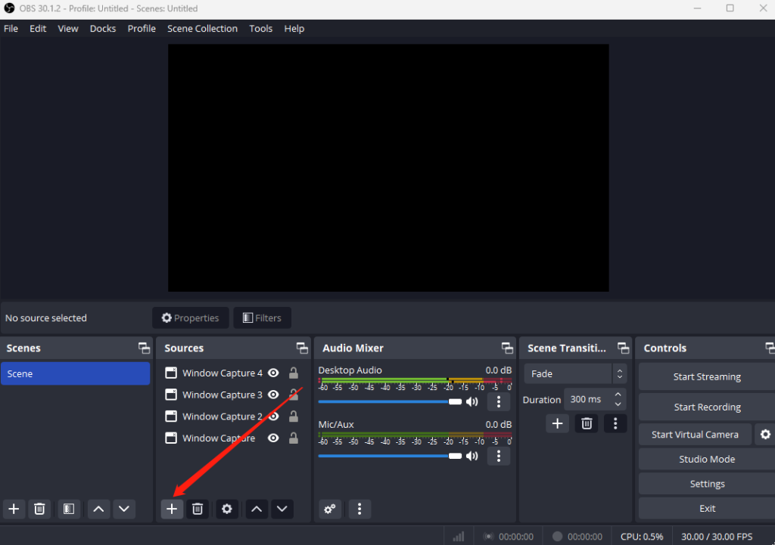Pop out the Sources dock
This screenshot has width=775, height=545.
[x=302, y=348]
